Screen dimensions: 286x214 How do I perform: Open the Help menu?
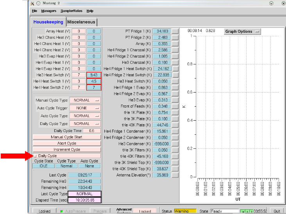coord(90,11)
